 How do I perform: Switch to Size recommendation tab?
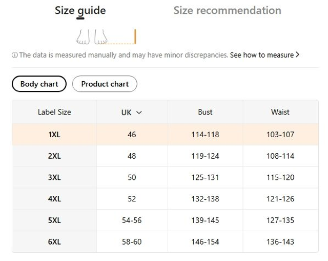click(x=227, y=11)
